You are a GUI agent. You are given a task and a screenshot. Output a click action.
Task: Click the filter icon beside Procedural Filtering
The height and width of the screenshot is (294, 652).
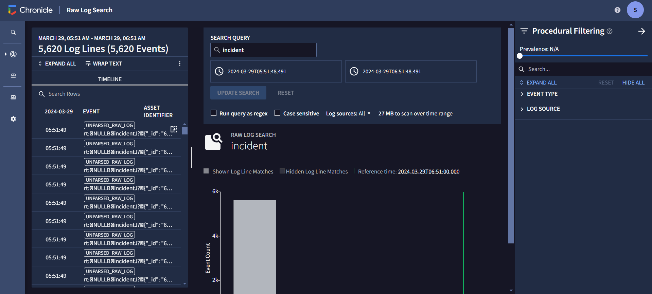pos(524,31)
